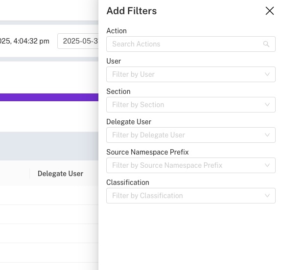Screen dimensions: 283x270
Task: Click the purple bar in the chart
Action: tap(49, 97)
